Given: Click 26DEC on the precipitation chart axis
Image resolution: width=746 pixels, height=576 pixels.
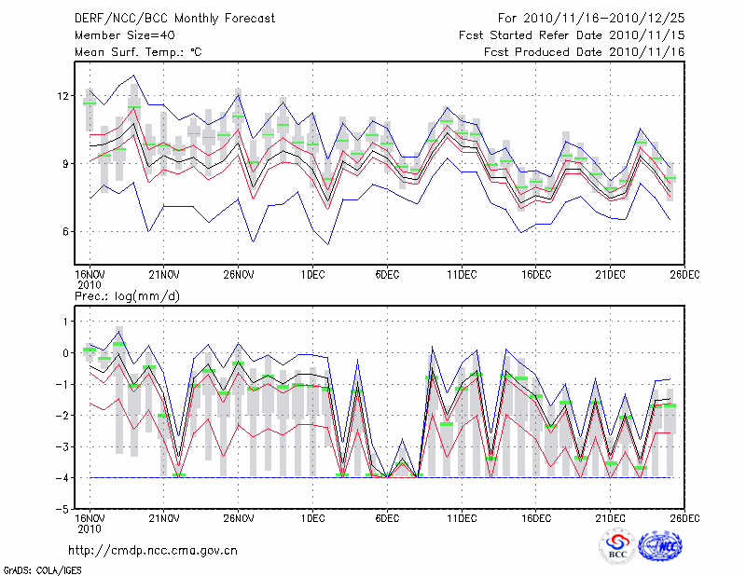Looking at the screenshot, I should [684, 518].
